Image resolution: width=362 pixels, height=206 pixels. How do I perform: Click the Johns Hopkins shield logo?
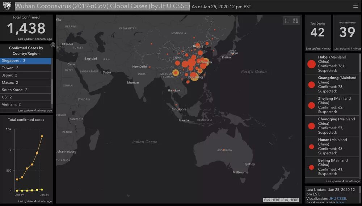[7, 6]
